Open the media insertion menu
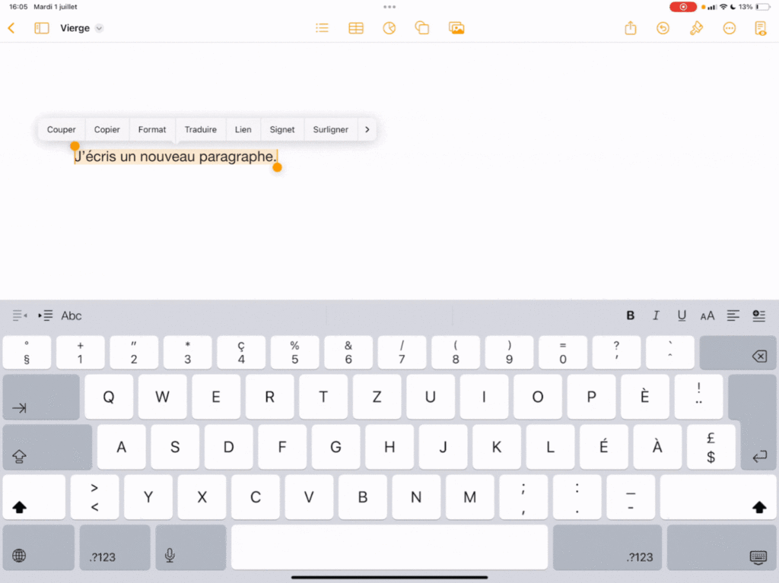 456,28
